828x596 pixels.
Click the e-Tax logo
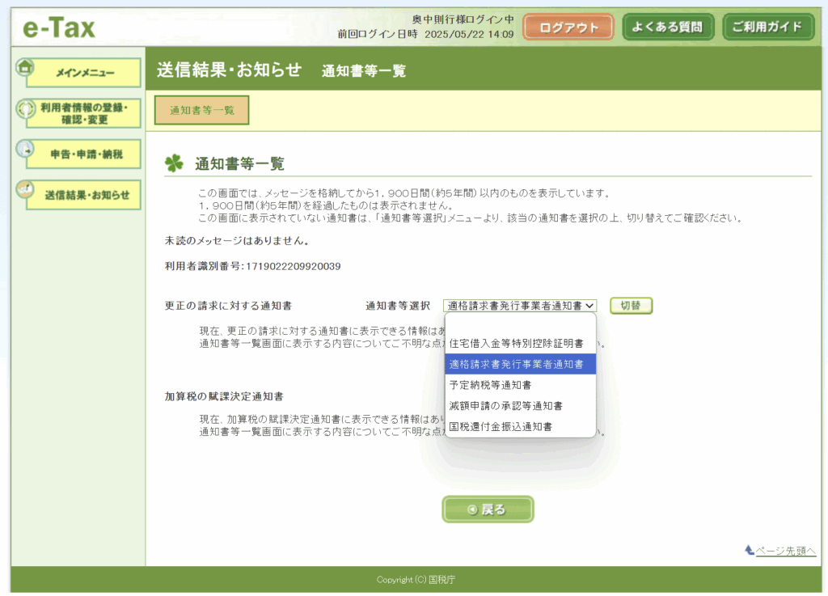[x=58, y=28]
